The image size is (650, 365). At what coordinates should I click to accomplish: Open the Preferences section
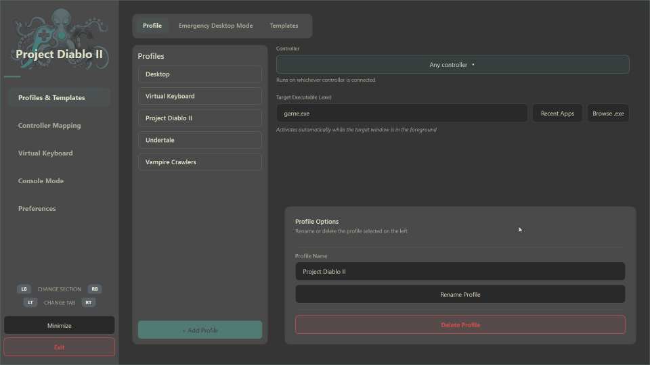pos(60,209)
